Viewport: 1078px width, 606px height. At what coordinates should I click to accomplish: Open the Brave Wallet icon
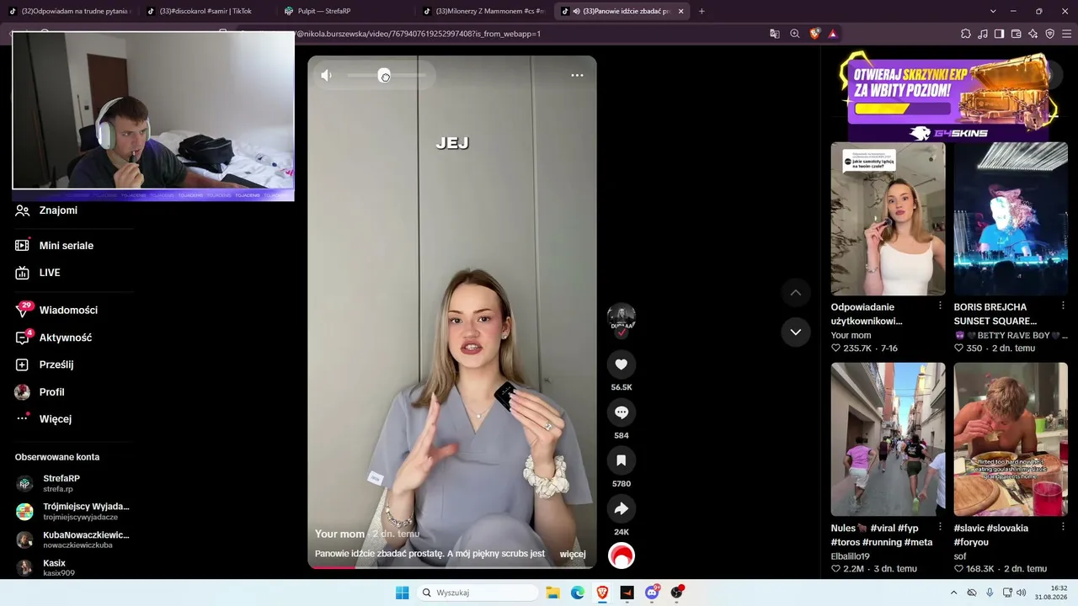[x=1016, y=34]
